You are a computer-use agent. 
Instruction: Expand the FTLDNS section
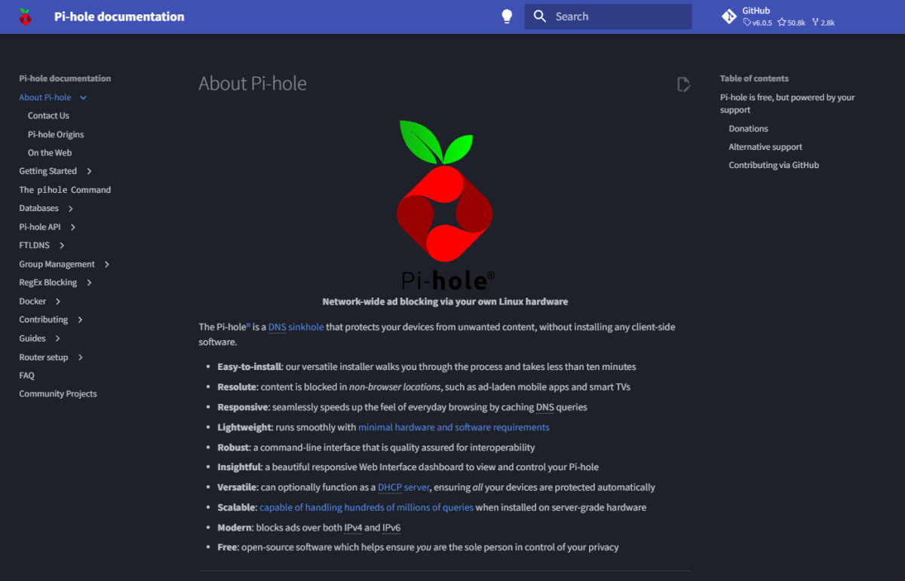62,246
